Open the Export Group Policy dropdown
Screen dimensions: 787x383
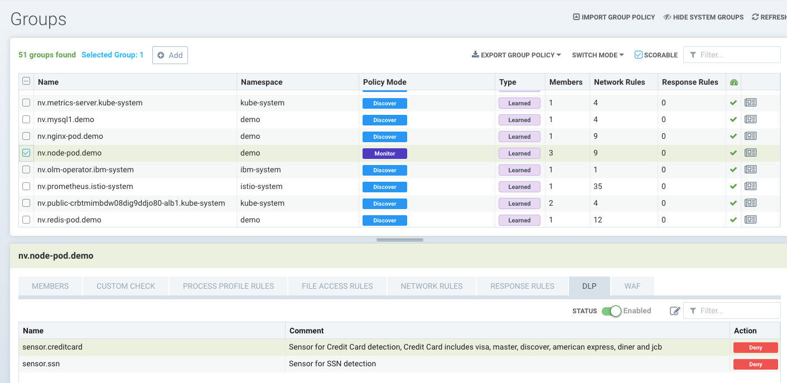tap(516, 55)
